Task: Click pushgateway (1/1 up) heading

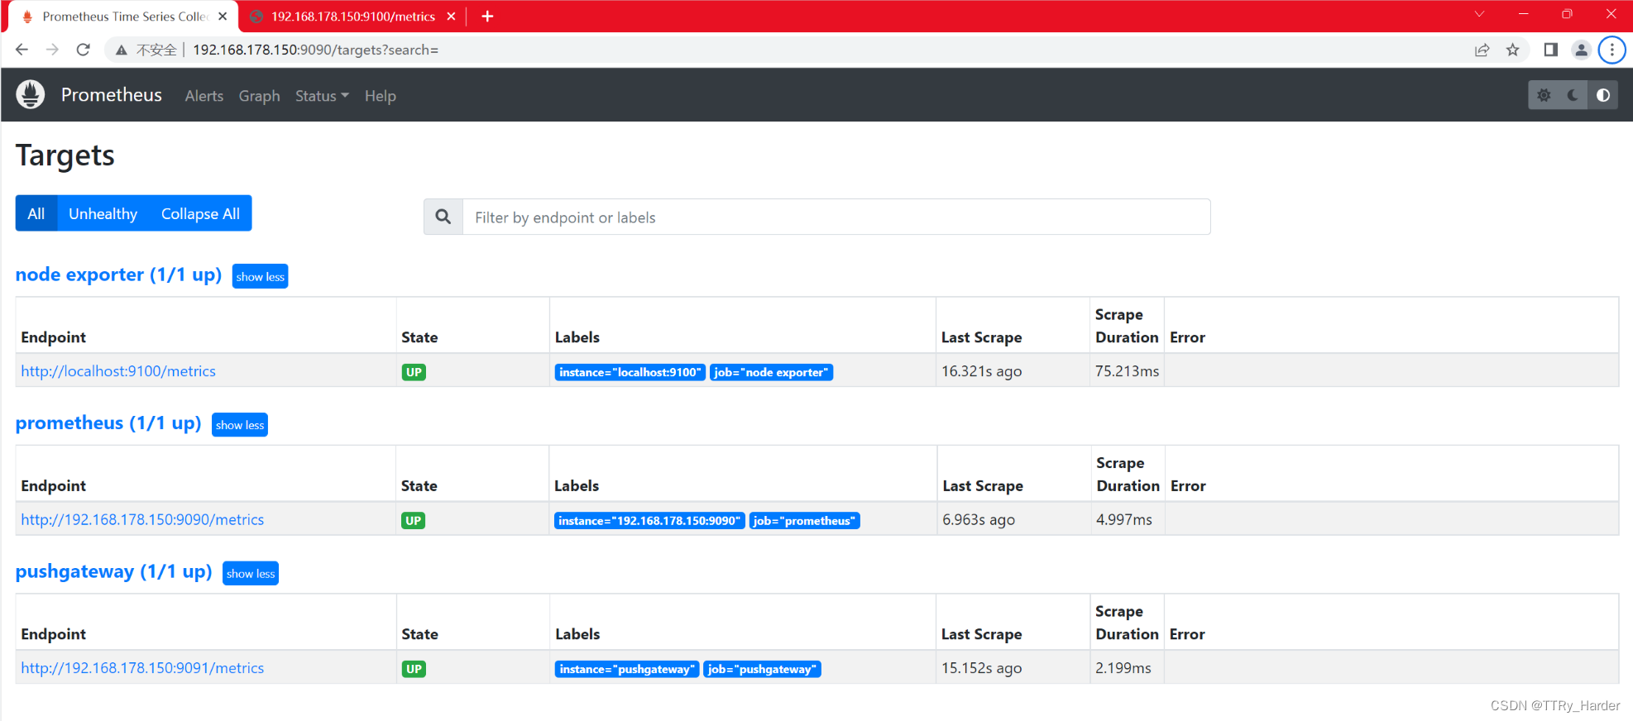Action: click(x=113, y=571)
